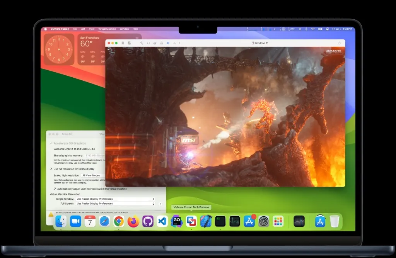Launch VMware Fusion from the Dock
396x258 pixels.
pyautogui.click(x=191, y=221)
